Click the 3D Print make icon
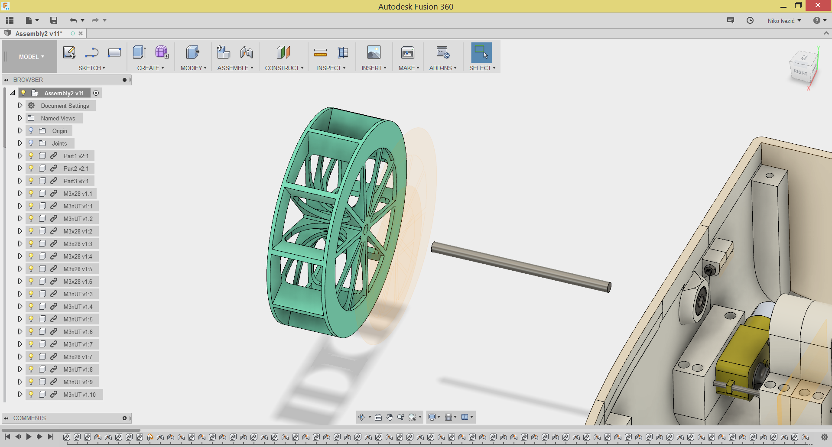 (x=408, y=52)
